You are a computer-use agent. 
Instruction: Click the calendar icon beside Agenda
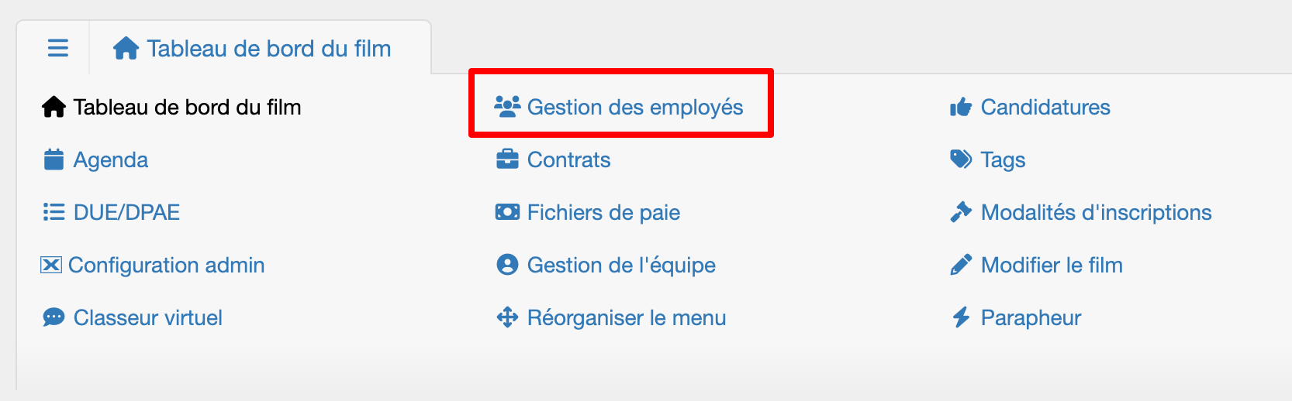point(54,159)
